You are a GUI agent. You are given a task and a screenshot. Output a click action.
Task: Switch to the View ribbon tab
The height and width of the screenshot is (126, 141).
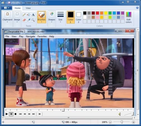point(28,8)
